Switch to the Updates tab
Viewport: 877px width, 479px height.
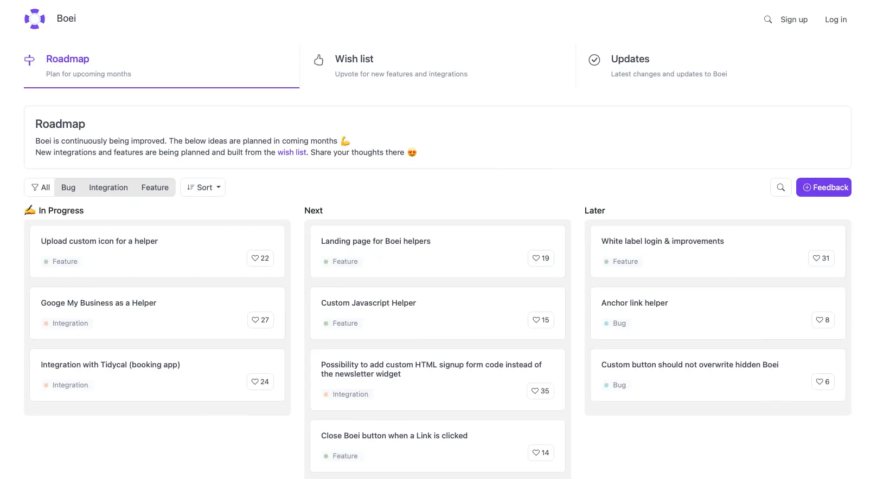(x=714, y=66)
